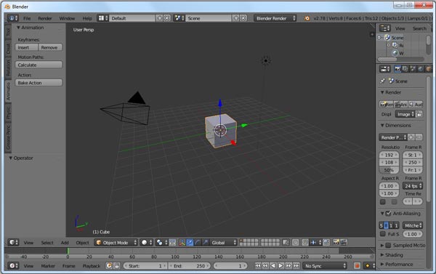
Task: Open the Help menu
Action: pyautogui.click(x=87, y=18)
